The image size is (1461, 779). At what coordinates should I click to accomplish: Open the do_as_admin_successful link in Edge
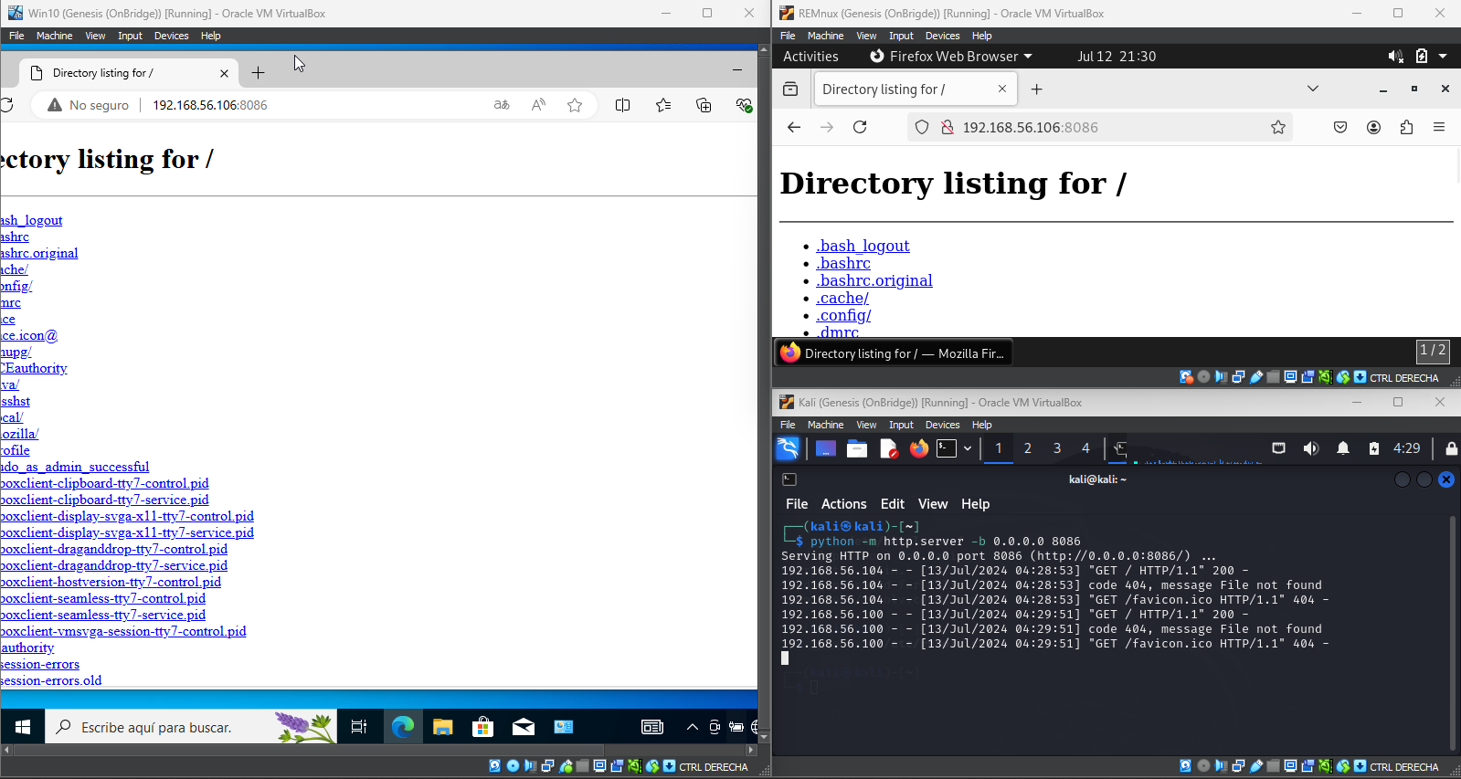(74, 467)
